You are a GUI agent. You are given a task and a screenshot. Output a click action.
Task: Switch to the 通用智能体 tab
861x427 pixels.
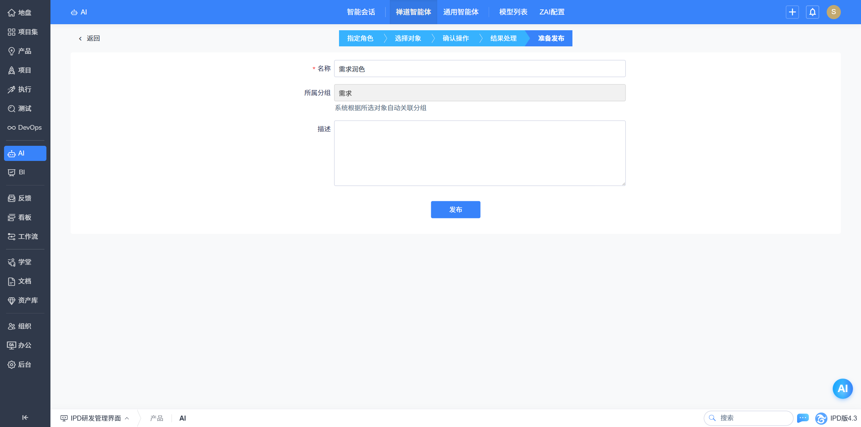coord(461,12)
